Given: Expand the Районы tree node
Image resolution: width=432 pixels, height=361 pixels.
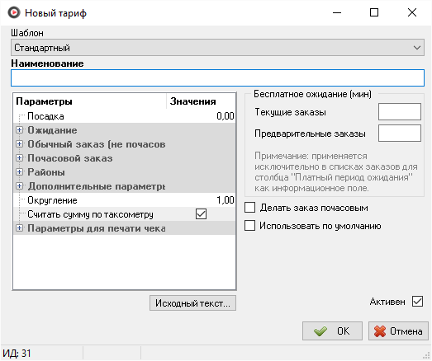Looking at the screenshot, I should tap(19, 172).
